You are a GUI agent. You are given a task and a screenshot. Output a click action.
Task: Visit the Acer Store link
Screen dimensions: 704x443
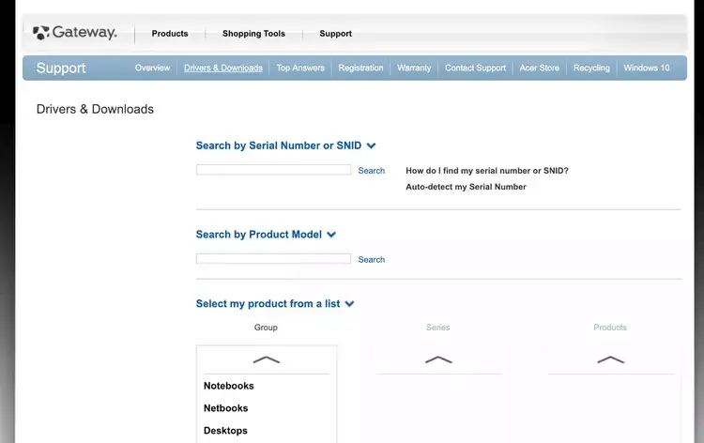[x=539, y=68]
